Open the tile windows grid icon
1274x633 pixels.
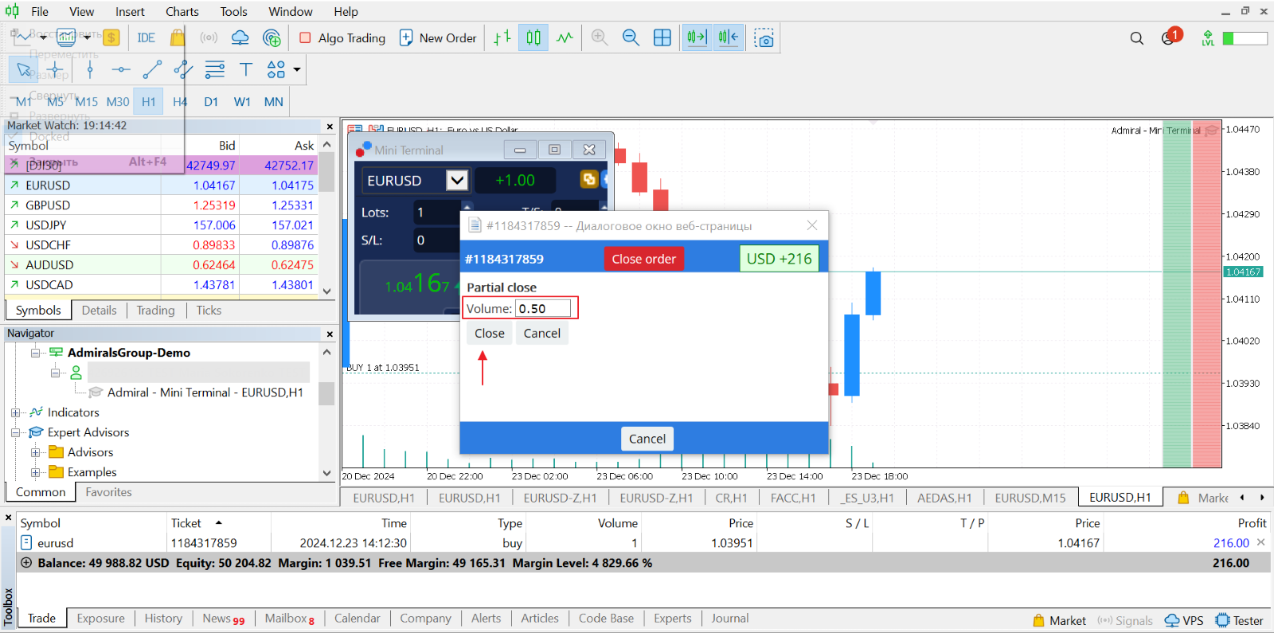tap(662, 37)
